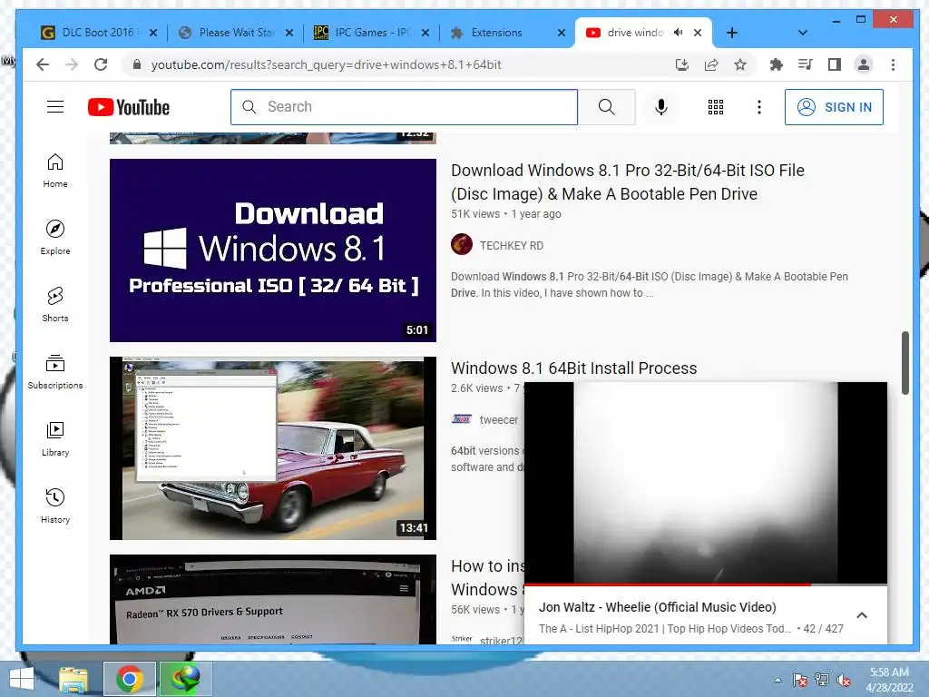Reload the YouTube results page
Image resolution: width=929 pixels, height=697 pixels.
[x=101, y=64]
